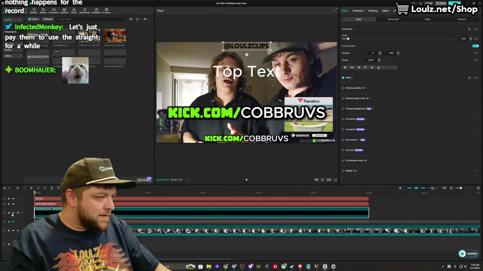Open the Adjustment panel
Image resolution: width=483 pixels, height=271 pixels.
click(85, 11)
